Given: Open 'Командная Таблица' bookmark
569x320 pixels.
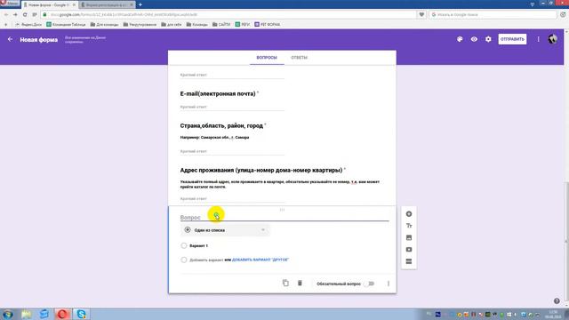Looking at the screenshot, I should click(x=66, y=24).
